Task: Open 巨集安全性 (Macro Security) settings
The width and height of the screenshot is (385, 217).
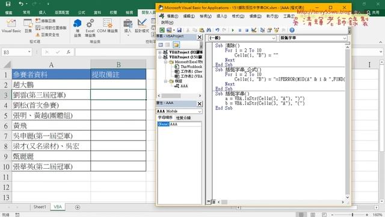Action: [48, 35]
